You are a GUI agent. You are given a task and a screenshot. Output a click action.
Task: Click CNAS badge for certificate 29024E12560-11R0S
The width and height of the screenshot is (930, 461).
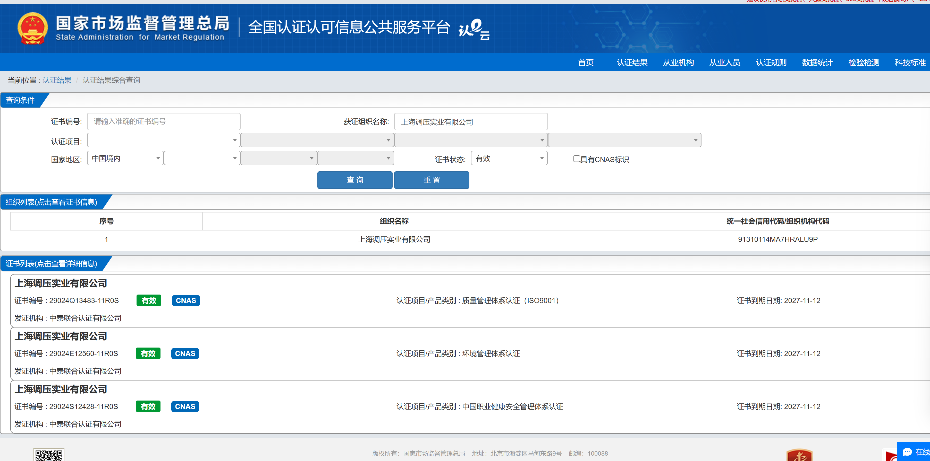(x=185, y=353)
